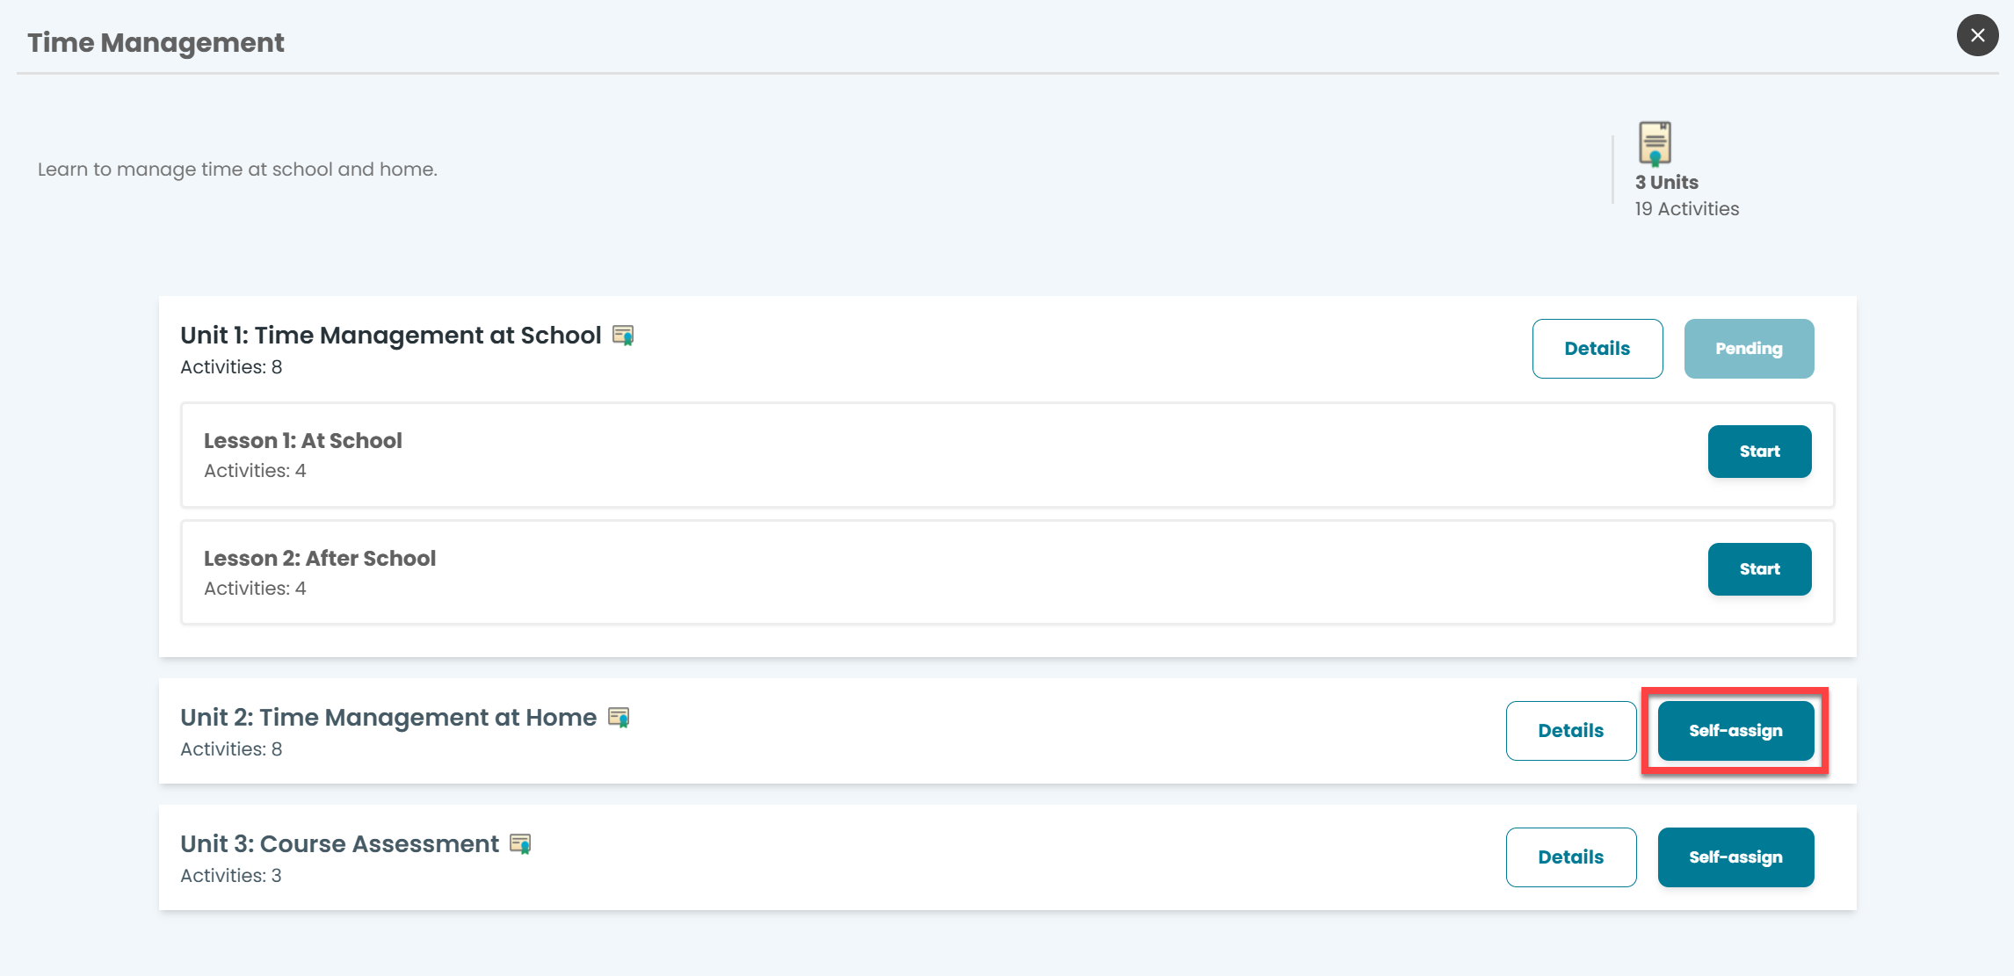Open Details for Unit 1
This screenshot has width=2014, height=976.
[1597, 349]
